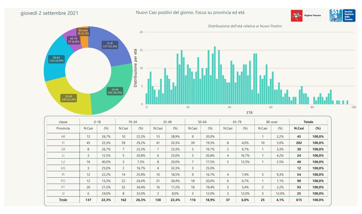Image resolution: width=362 pixels, height=214 pixels.
Task: Click the date giovedì 2 settembre 2021
Action: (49, 13)
